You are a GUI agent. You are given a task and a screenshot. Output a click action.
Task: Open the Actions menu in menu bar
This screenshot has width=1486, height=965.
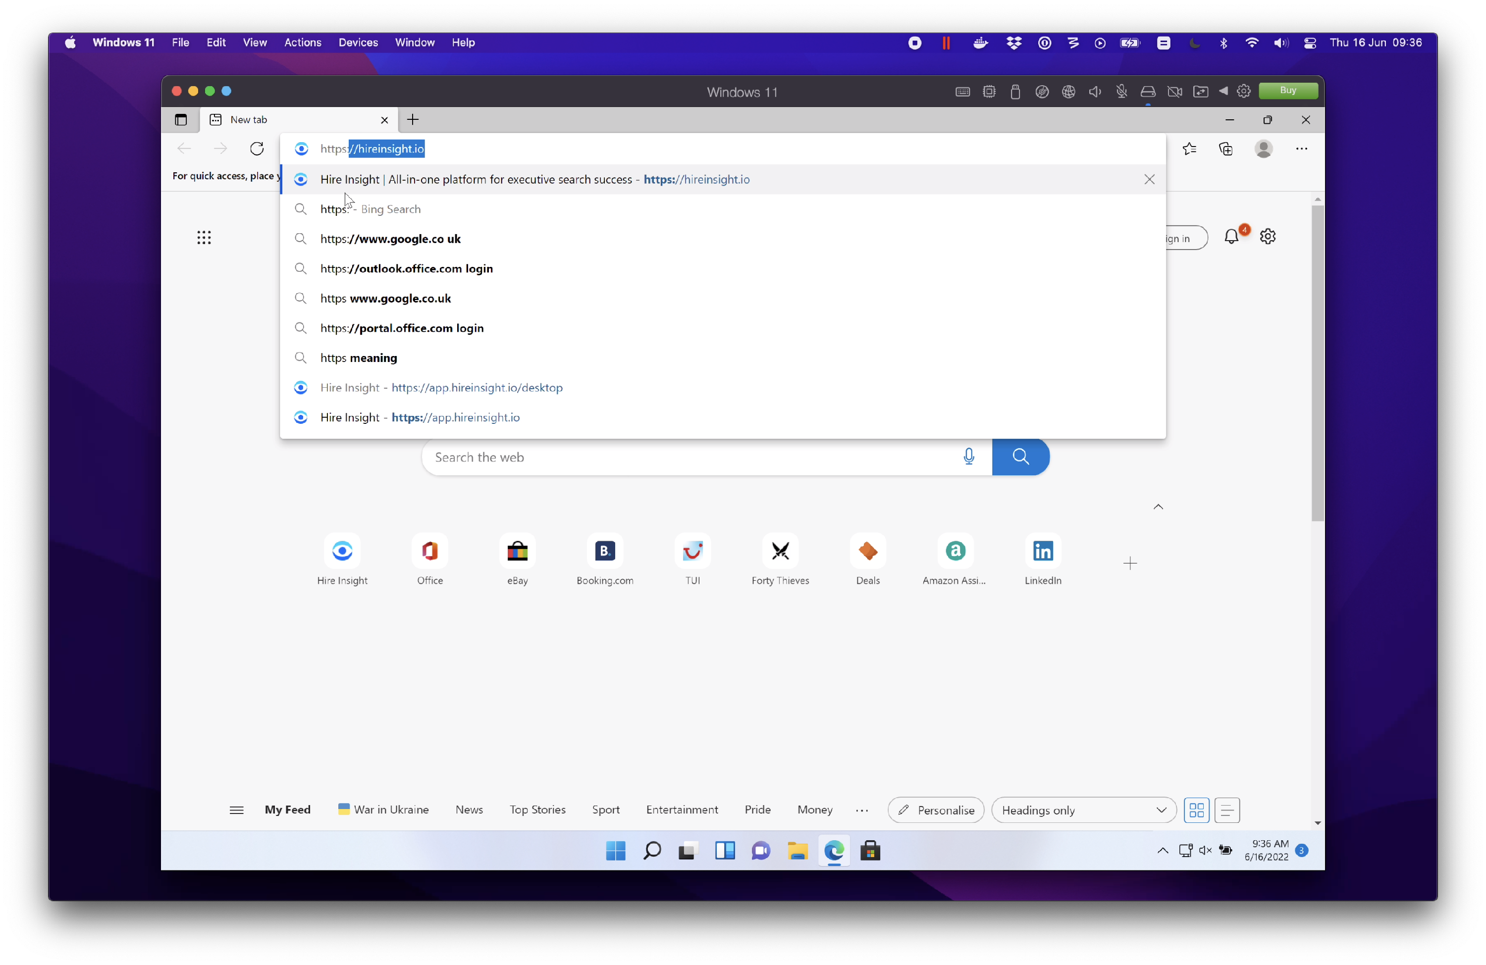click(302, 42)
